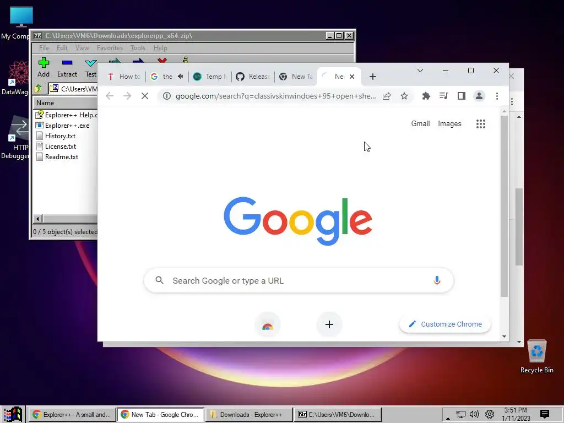Image resolution: width=564 pixels, height=423 pixels.
Task: Open Google apps grid
Action: (481, 124)
